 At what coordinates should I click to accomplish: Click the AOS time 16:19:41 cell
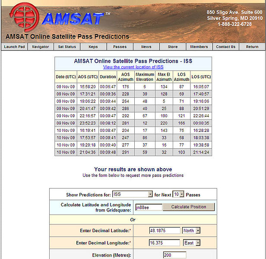coord(88,131)
